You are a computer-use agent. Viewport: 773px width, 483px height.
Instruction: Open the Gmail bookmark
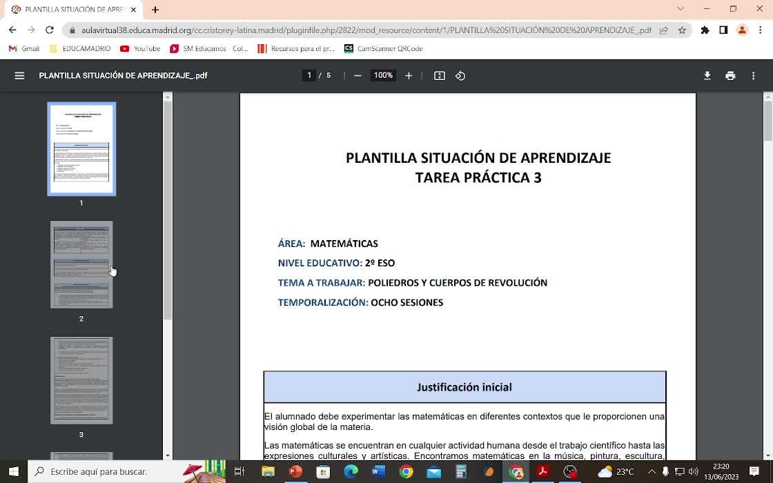pos(24,48)
